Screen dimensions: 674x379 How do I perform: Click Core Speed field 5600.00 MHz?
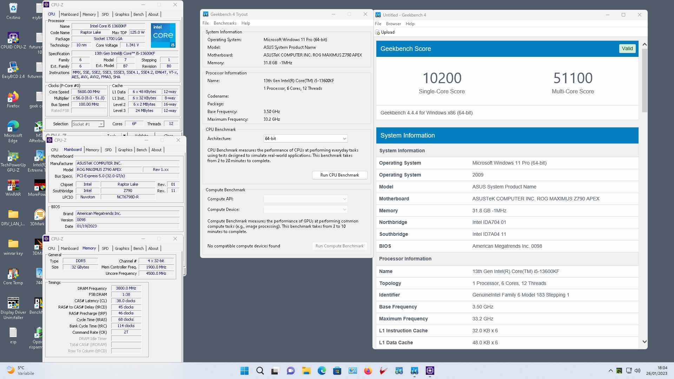(x=89, y=92)
